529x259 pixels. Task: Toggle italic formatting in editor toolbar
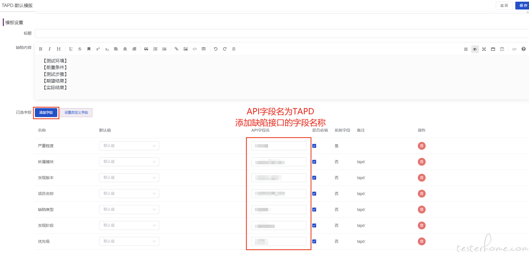[49, 49]
